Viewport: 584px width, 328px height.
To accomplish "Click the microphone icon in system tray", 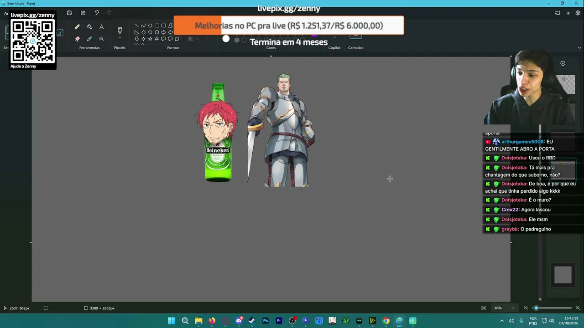I will pos(521,321).
